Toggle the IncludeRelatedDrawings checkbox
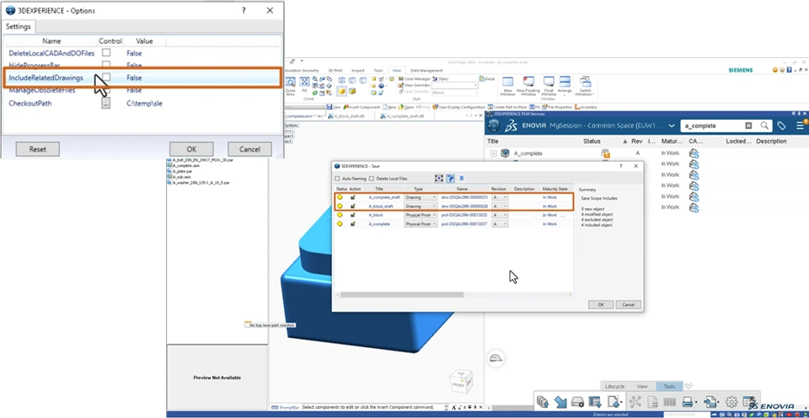The image size is (809, 418). point(106,77)
